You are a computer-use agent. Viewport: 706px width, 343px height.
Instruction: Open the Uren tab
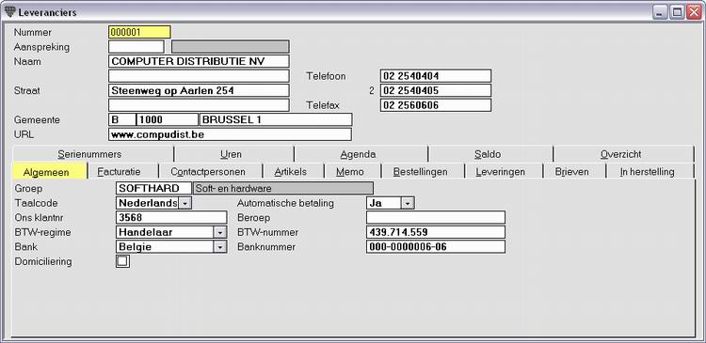[x=234, y=154]
